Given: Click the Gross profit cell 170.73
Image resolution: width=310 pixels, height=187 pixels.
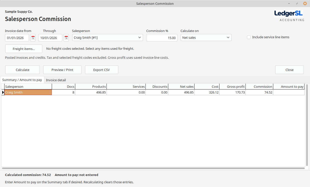Looking at the screenshot, I should [232, 92].
